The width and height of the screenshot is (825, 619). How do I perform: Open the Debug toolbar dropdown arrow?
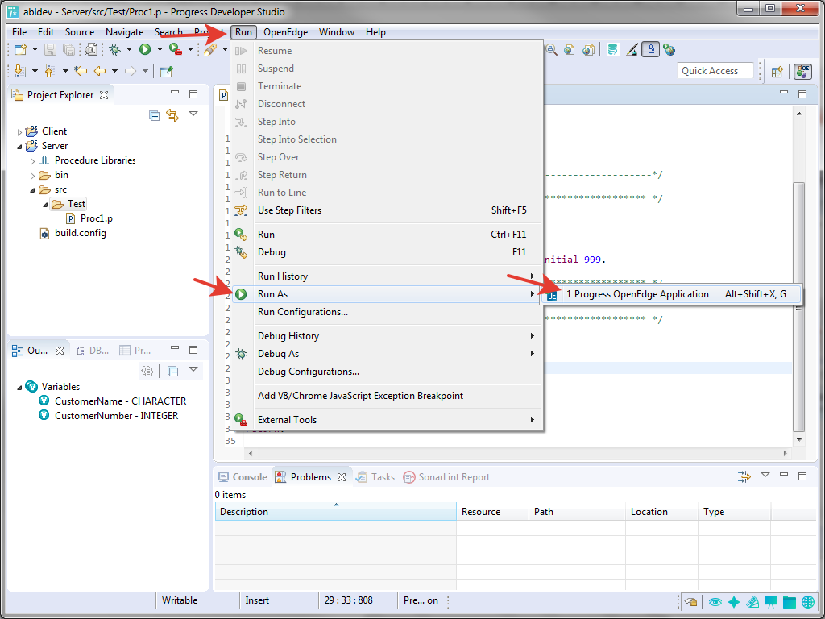click(129, 49)
